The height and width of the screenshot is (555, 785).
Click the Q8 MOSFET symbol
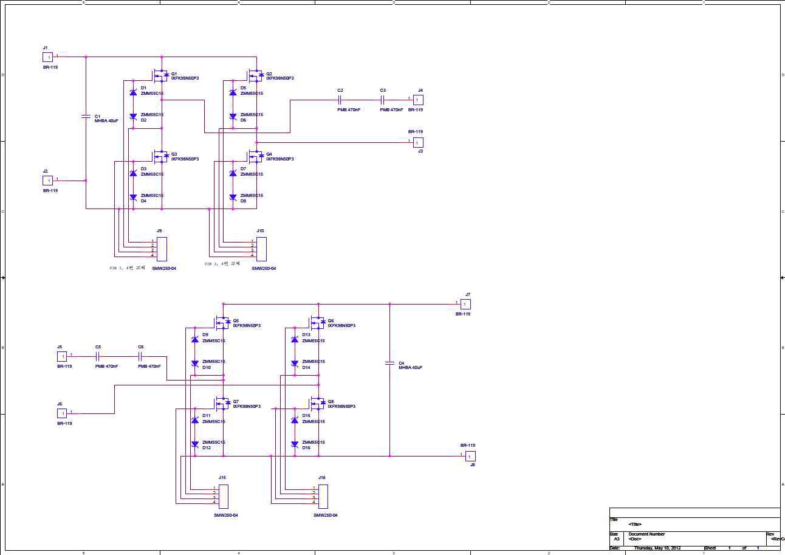tap(317, 403)
